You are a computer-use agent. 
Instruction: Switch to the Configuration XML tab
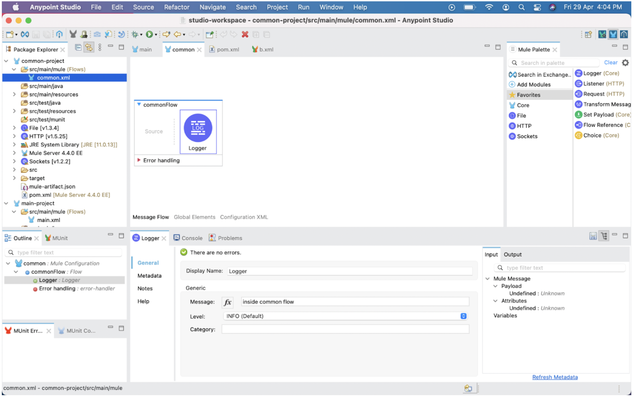[244, 217]
